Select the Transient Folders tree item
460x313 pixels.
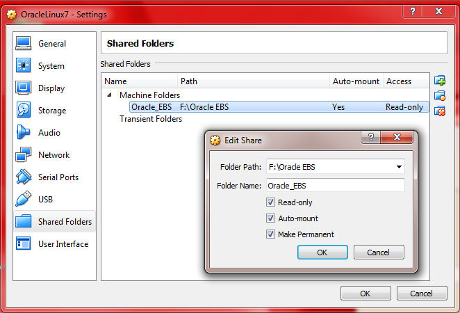(x=151, y=119)
